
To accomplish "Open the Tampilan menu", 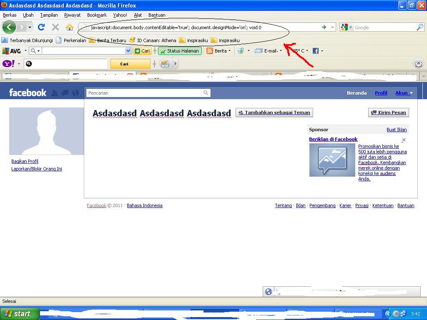I will pos(49,15).
